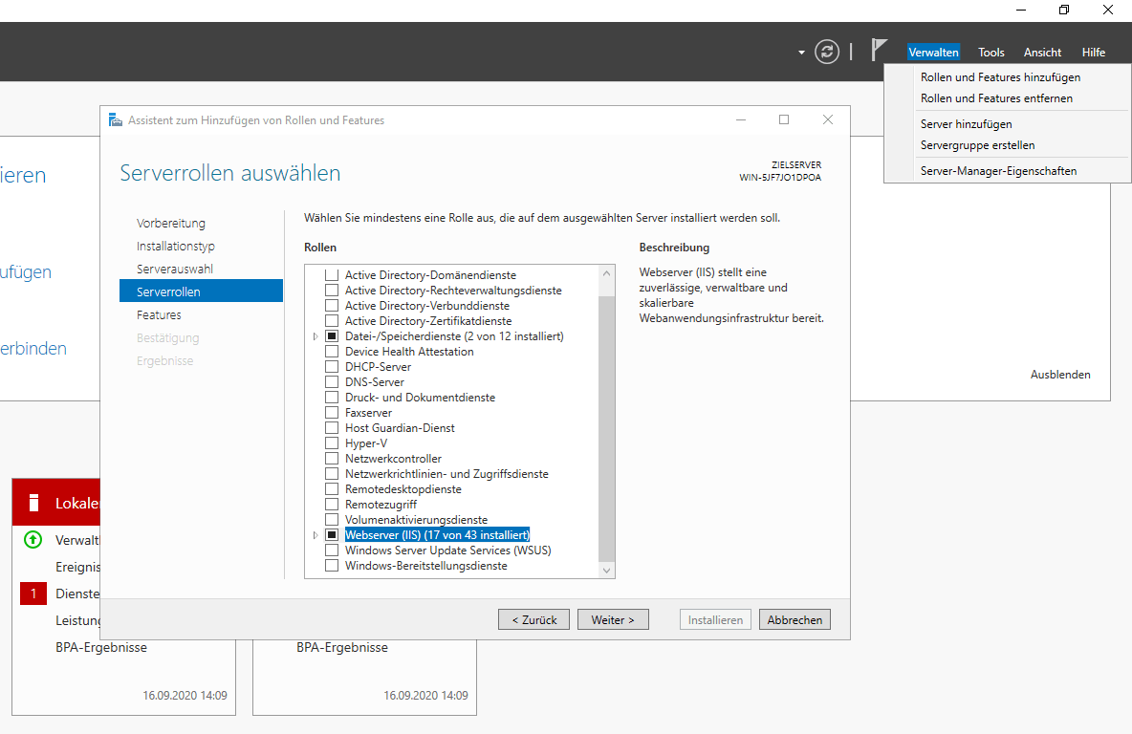The image size is (1132, 734).
Task: Click the green up-arrow status icon
Action: [x=33, y=540]
